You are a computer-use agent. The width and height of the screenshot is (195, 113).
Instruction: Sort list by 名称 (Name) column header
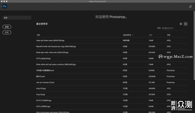38,35
